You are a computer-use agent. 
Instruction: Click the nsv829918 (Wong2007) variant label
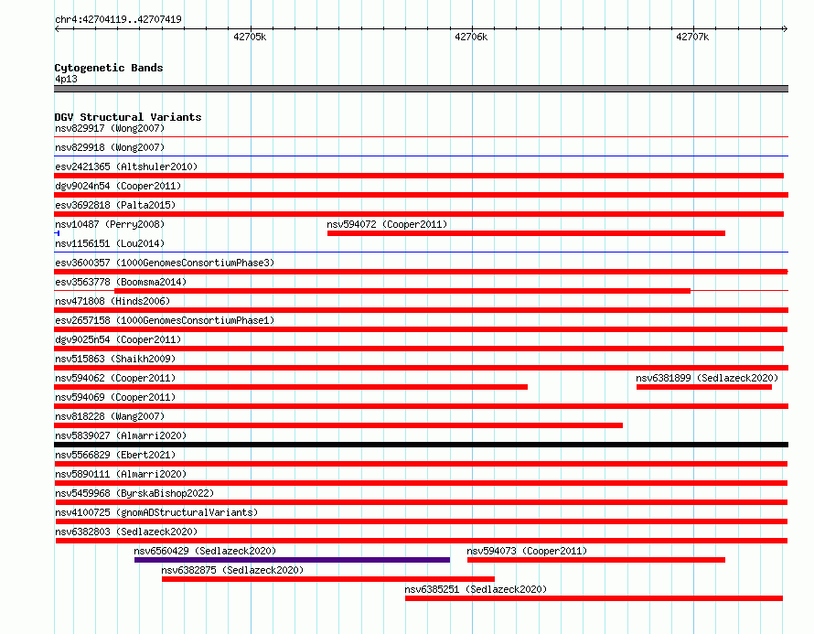tap(110, 147)
